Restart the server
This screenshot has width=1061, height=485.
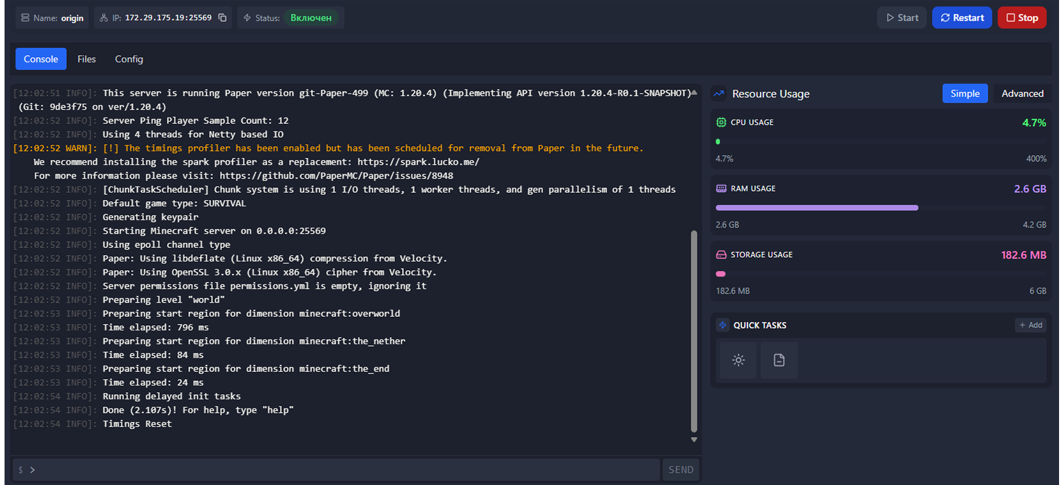click(x=962, y=18)
